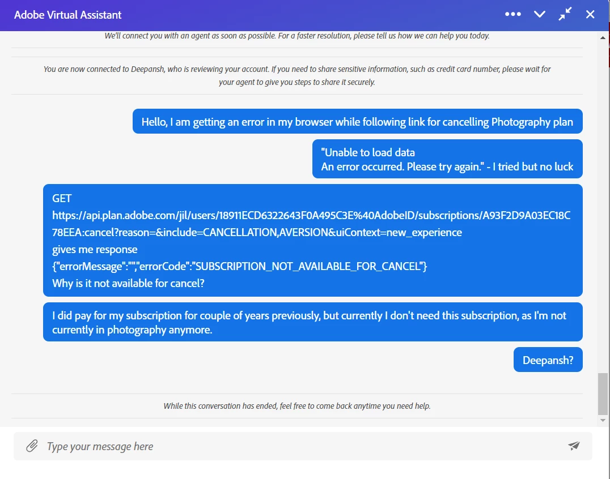610x479 pixels.
Task: Click the 'You are now connected to Deepansh' notice
Action: coord(297,75)
